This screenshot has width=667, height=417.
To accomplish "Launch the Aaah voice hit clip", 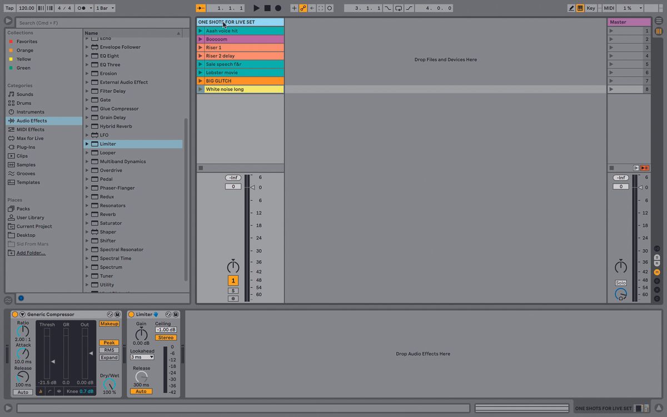I will click(201, 31).
